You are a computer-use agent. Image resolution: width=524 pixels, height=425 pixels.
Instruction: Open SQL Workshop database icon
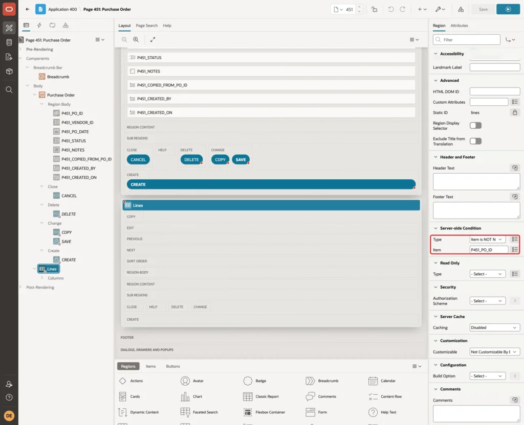9,42
